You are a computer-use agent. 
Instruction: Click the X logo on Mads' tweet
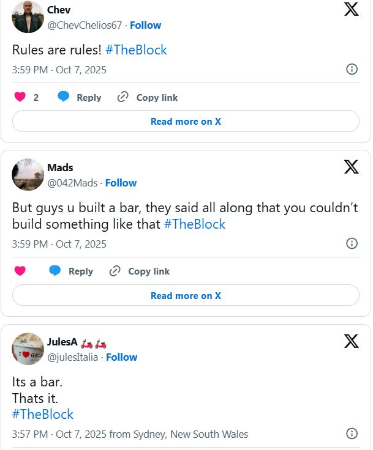351,166
